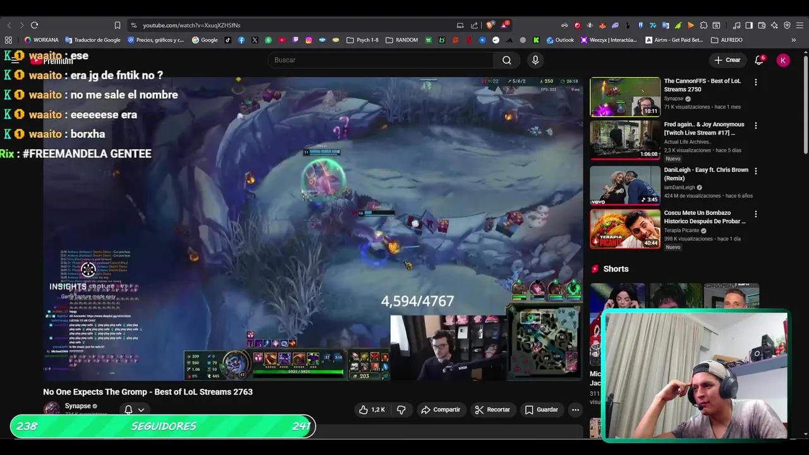Open the Airtm - Get Paid bookmark
Image resolution: width=809 pixels, height=455 pixels.
pyautogui.click(x=674, y=40)
